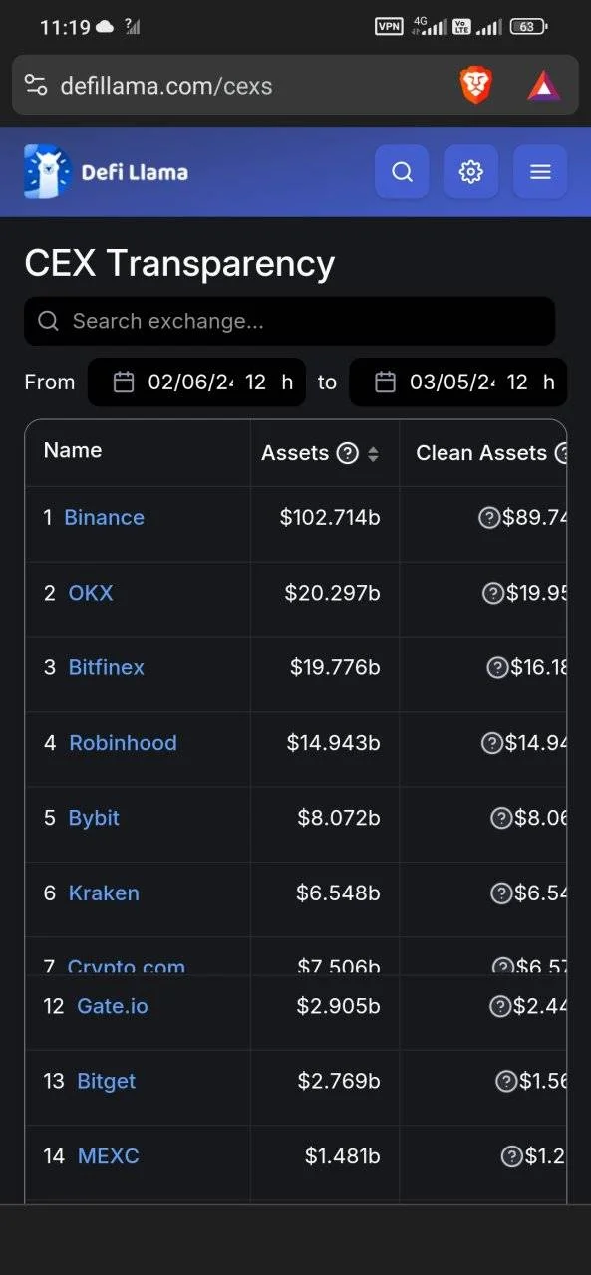Tap the Brave Rewards triangle icon

pyautogui.click(x=544, y=86)
